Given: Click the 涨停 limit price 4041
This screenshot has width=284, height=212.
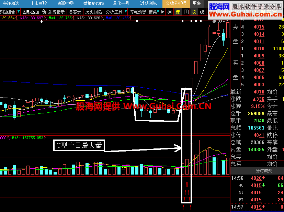Looking at the screenshot, I should click(x=259, y=135).
